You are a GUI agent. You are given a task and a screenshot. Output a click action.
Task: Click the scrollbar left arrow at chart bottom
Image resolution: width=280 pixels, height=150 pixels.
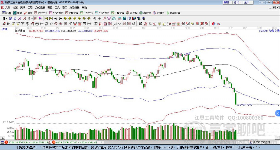tap(101, 142)
